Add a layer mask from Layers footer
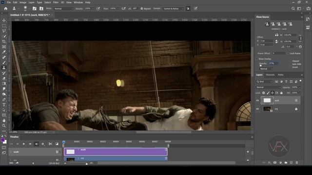 coord(275,162)
